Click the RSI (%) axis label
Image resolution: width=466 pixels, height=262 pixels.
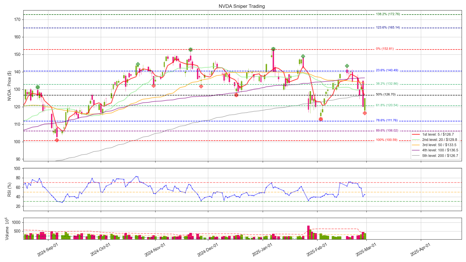tap(9, 190)
